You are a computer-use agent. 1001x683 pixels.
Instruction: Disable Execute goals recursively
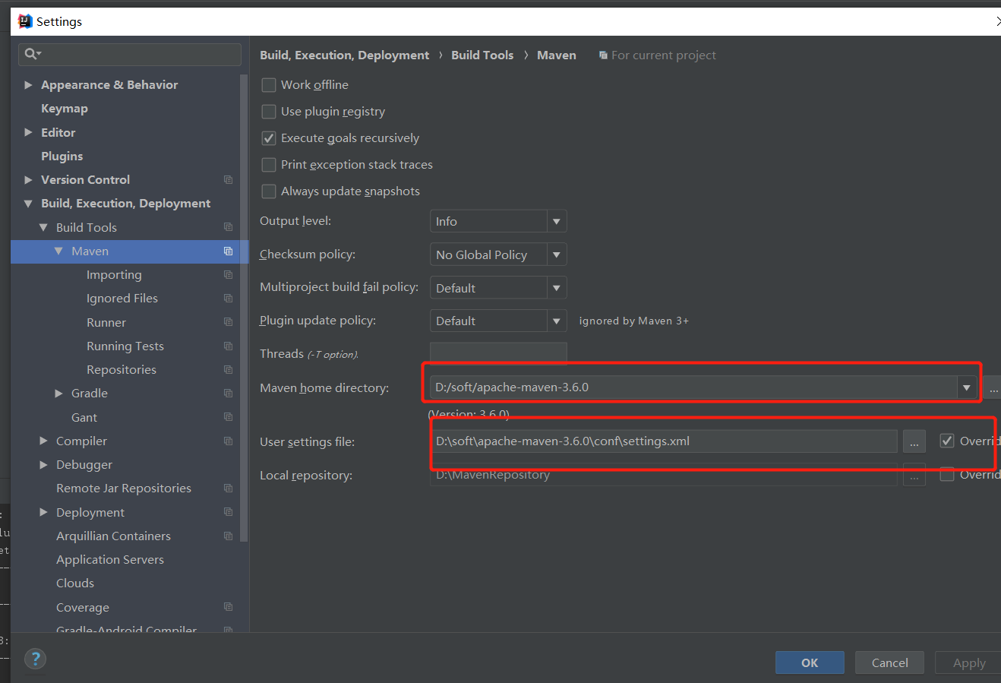pos(268,138)
